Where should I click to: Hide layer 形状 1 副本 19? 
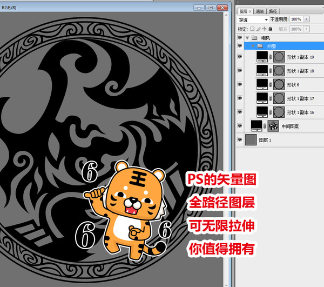point(240,57)
